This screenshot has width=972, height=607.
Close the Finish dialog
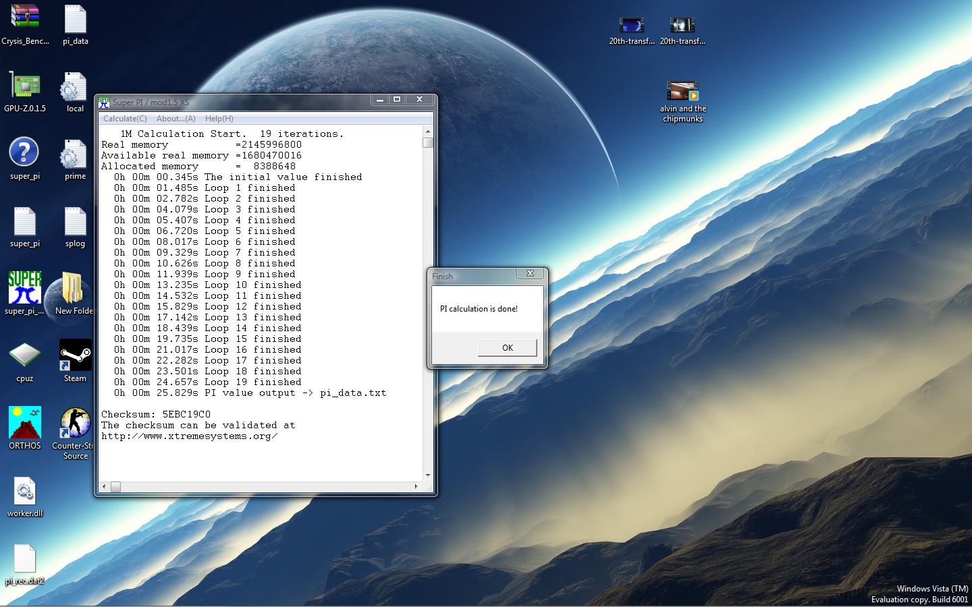click(530, 274)
